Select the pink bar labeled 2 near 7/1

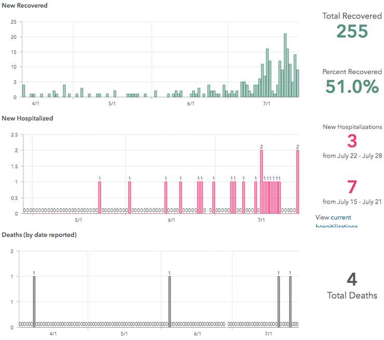[x=262, y=181]
